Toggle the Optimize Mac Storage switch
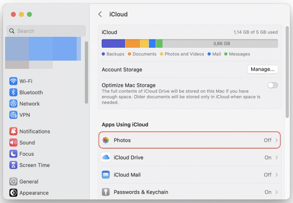The height and width of the screenshot is (203, 293). click(272, 85)
